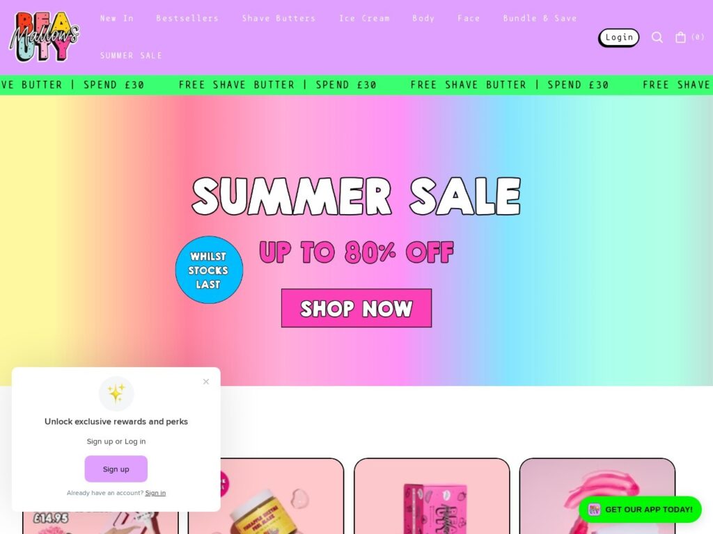The image size is (713, 534).
Task: Close the rewards popup with X
Action: pyautogui.click(x=206, y=382)
